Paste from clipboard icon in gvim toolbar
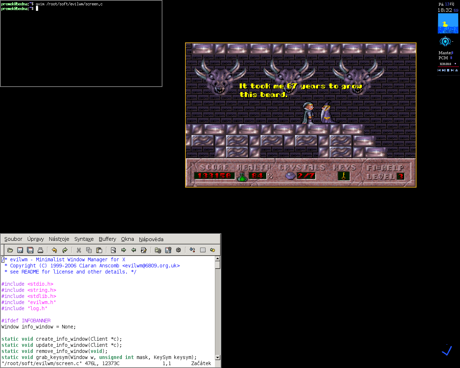The height and width of the screenshot is (368, 460). tap(99, 250)
